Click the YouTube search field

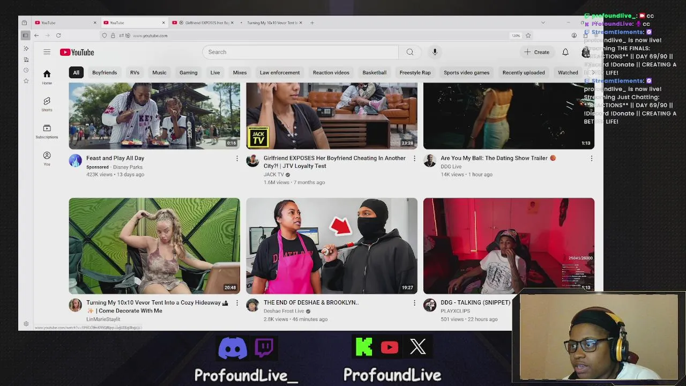300,52
